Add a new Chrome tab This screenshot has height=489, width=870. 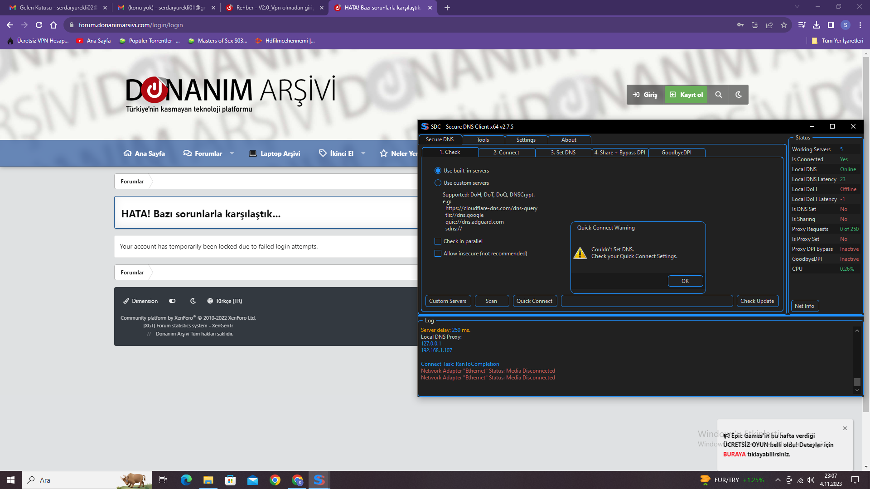(x=447, y=8)
